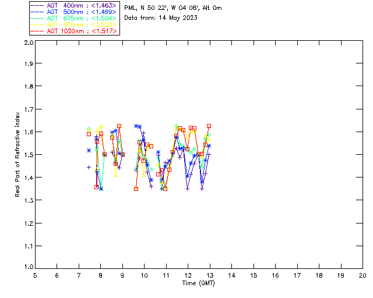Click the isolated purple plus marker near 7.5
The height and width of the screenshot is (298, 373).
click(89, 167)
